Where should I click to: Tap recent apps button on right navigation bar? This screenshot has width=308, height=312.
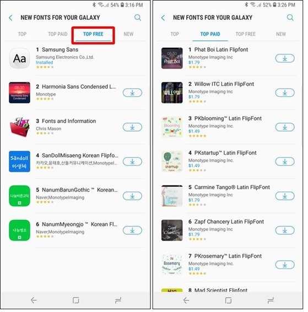pyautogui.click(x=271, y=300)
